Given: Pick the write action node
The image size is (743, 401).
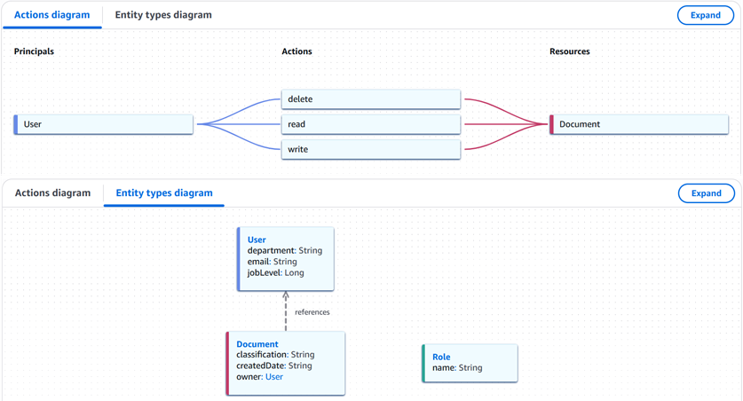Looking at the screenshot, I should pos(371,150).
